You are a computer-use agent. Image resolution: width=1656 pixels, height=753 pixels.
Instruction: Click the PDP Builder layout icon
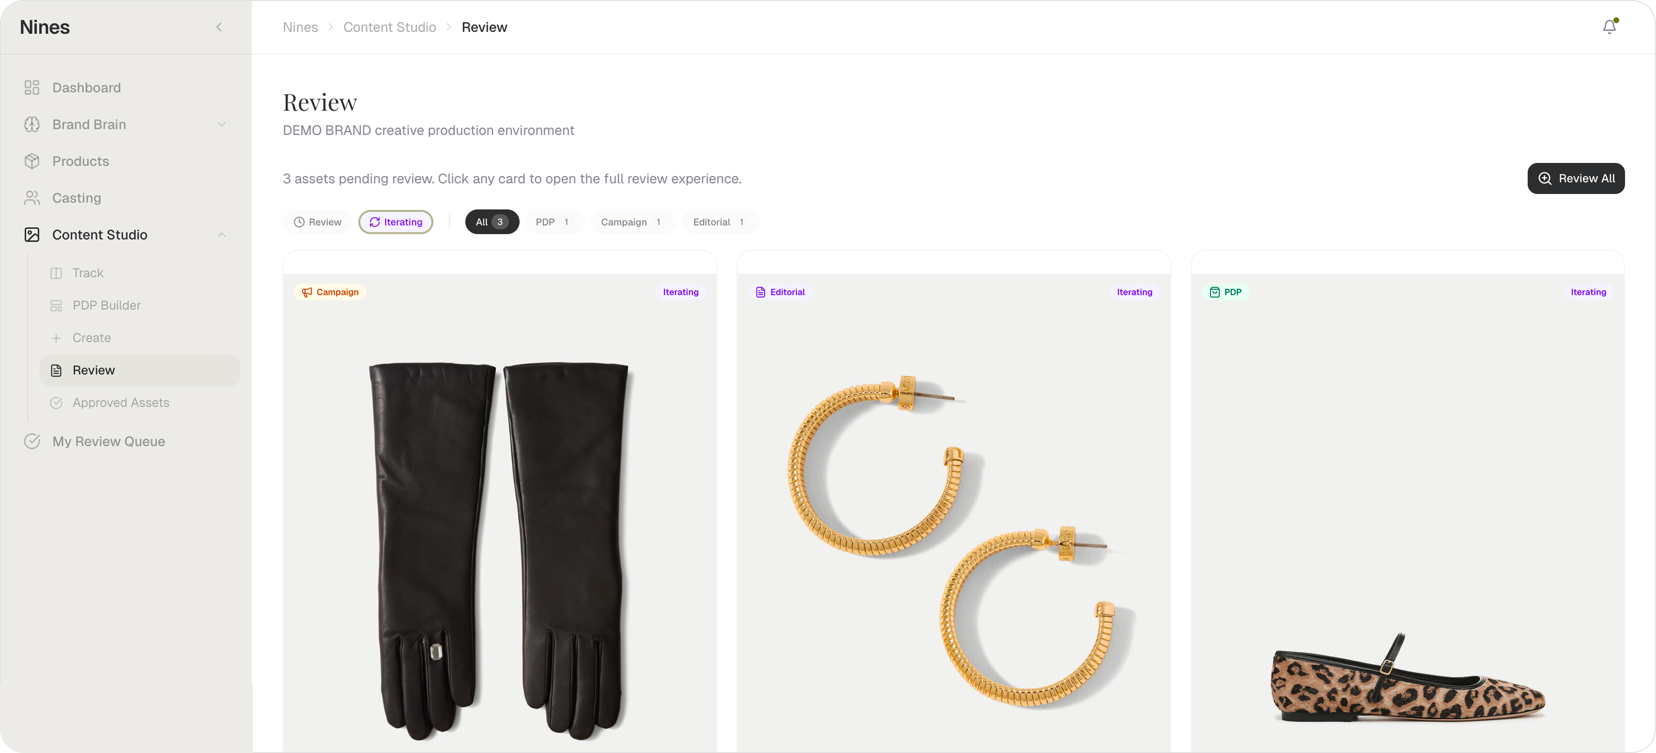[x=57, y=306]
